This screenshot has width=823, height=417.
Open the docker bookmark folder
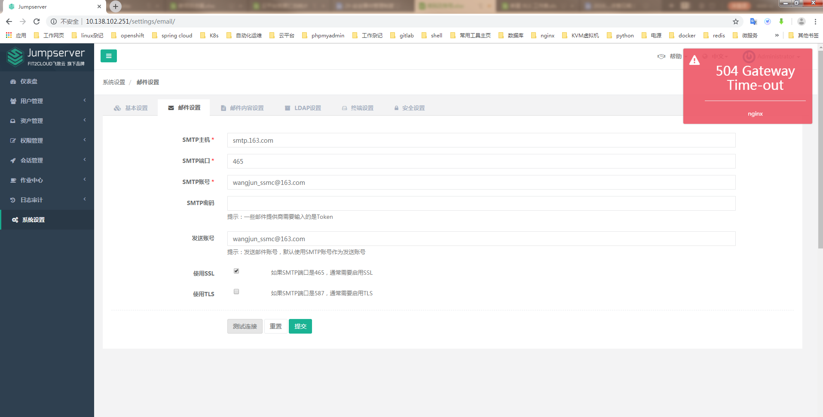(682, 35)
